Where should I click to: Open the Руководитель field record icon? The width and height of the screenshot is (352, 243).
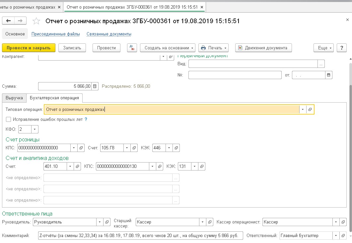107,222
